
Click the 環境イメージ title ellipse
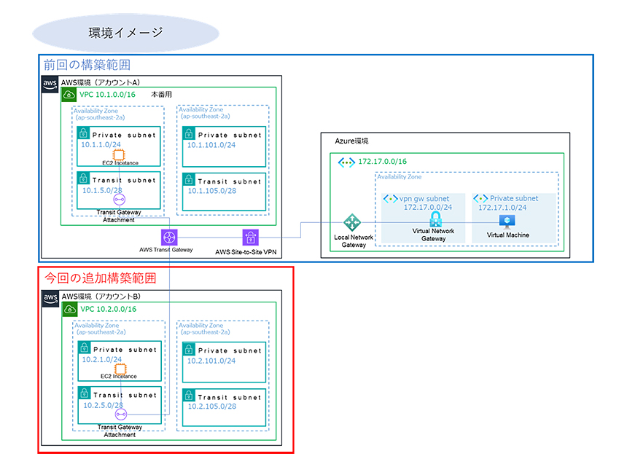pos(125,33)
